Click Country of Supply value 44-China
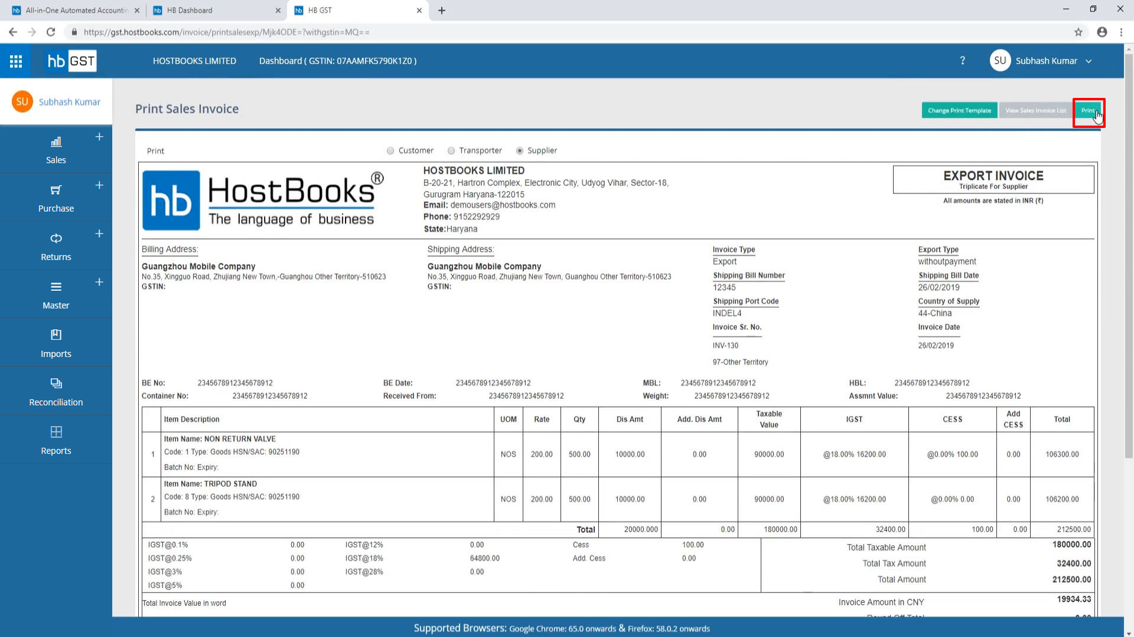The width and height of the screenshot is (1134, 637). pos(935,313)
